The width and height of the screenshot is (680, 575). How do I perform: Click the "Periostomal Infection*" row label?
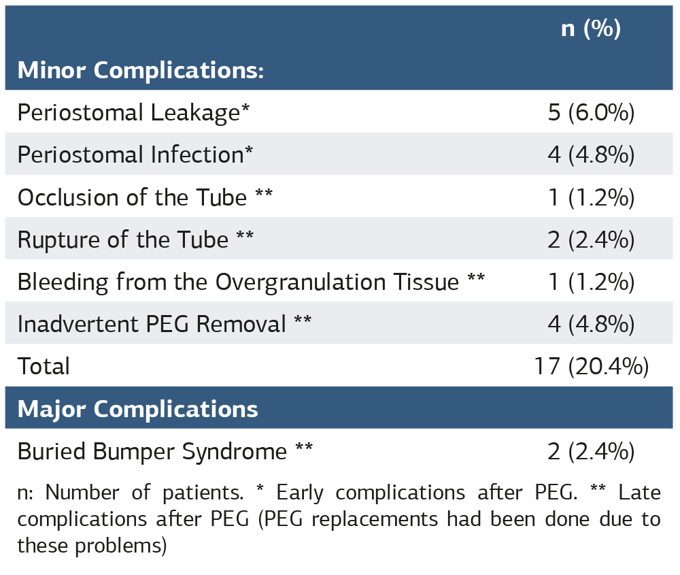point(135,154)
